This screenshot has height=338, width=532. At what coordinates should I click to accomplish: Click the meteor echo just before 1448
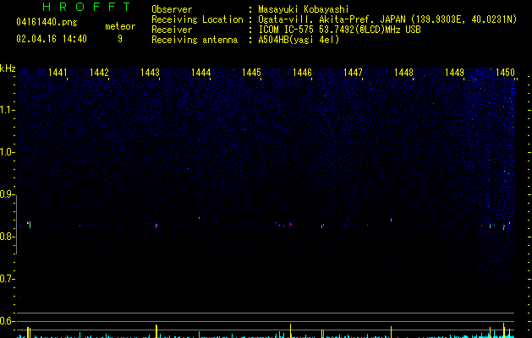click(391, 220)
